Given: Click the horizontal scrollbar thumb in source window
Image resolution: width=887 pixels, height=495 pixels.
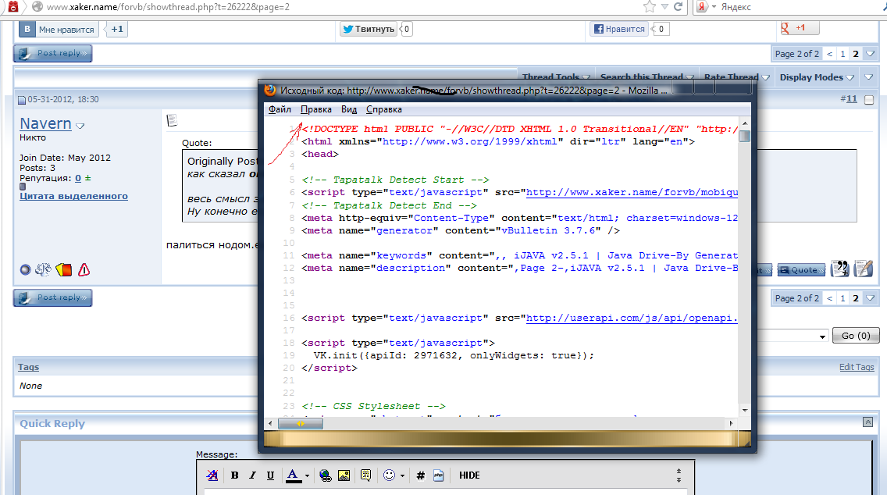Looking at the screenshot, I should tap(301, 423).
